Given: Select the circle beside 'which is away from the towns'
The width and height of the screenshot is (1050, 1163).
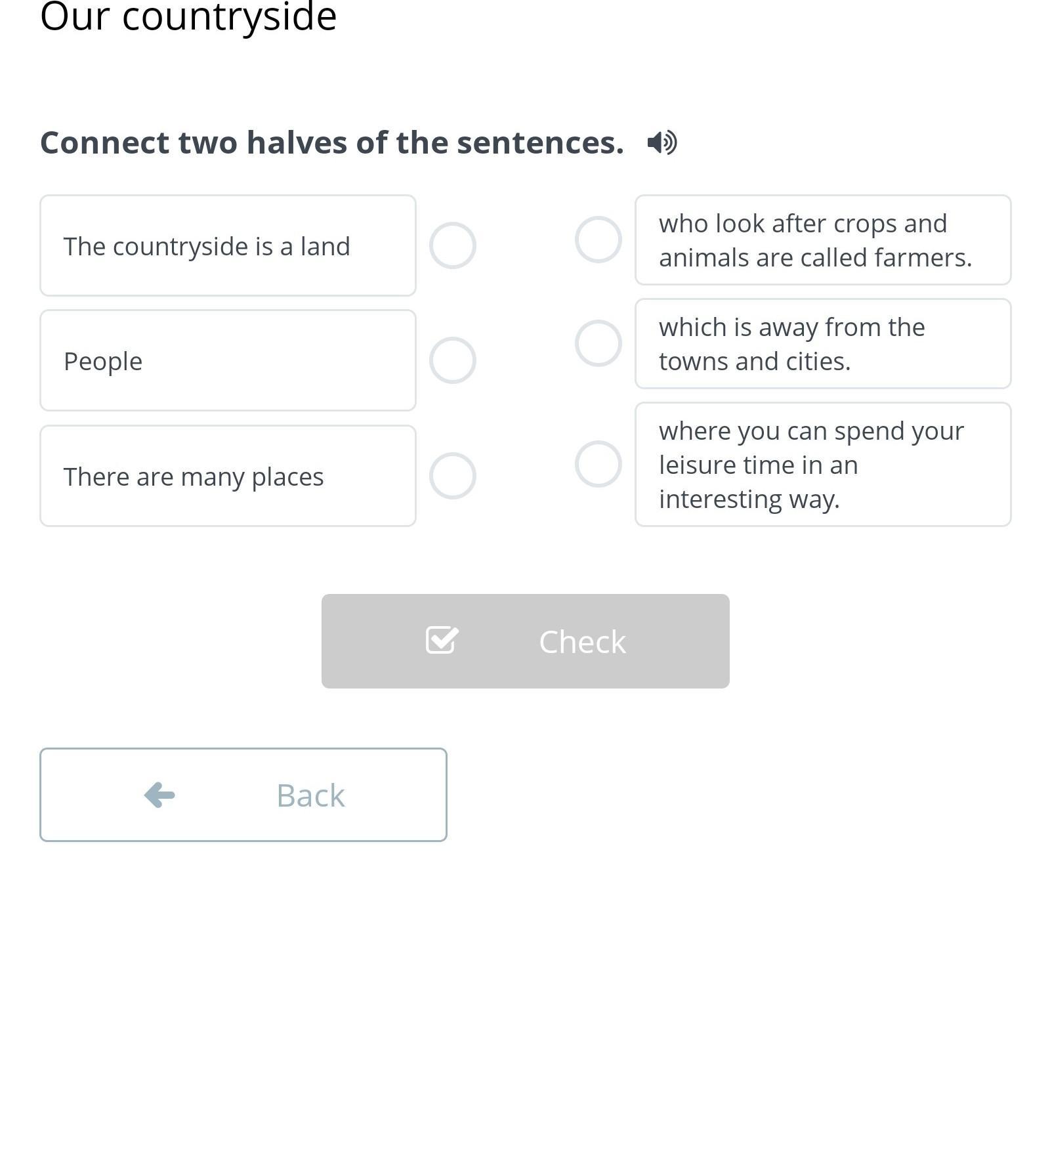Looking at the screenshot, I should tap(598, 343).
